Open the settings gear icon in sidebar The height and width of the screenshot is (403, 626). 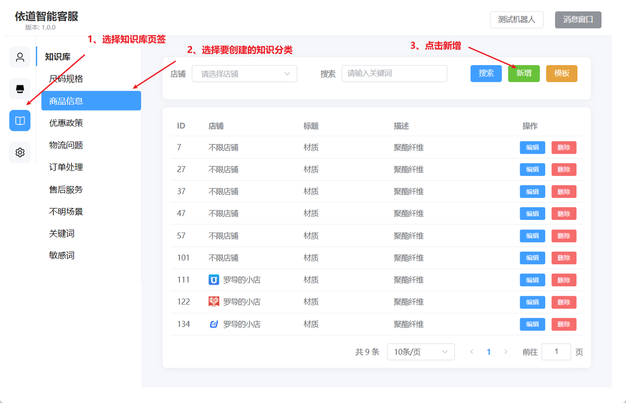click(20, 152)
